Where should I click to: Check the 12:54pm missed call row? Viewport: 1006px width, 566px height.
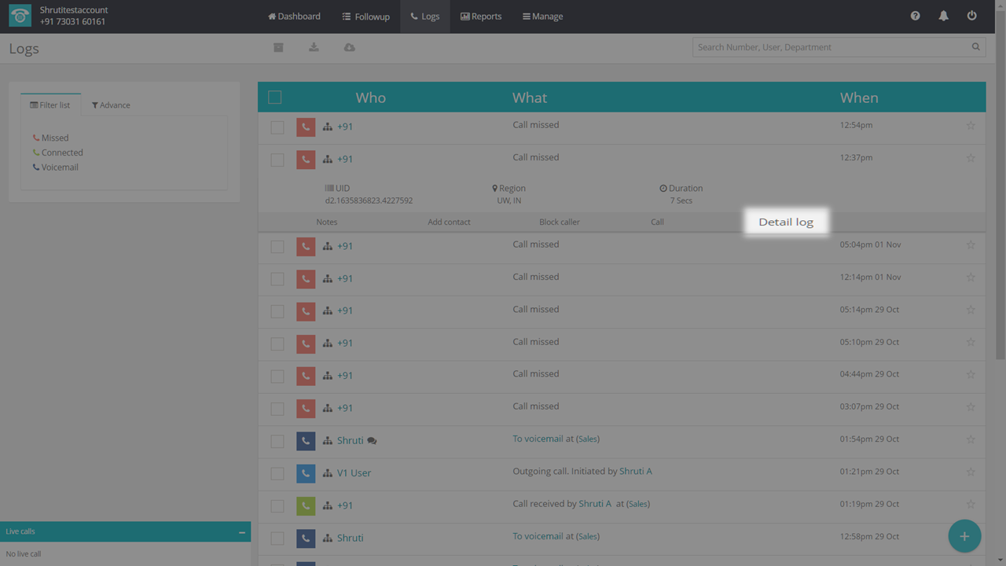tap(277, 127)
